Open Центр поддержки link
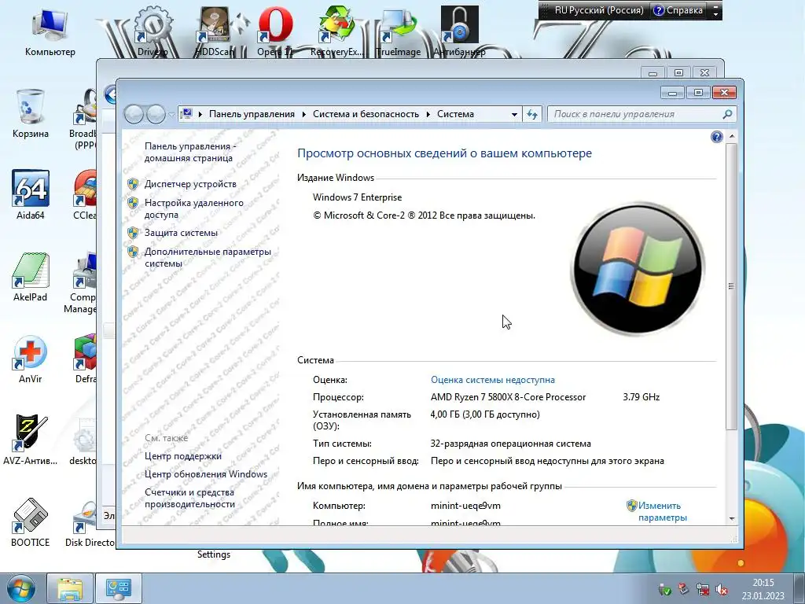Screen dimensions: 805x604 coord(182,456)
